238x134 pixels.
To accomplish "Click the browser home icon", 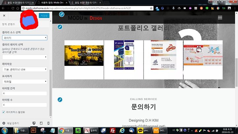I will coord(18,8).
